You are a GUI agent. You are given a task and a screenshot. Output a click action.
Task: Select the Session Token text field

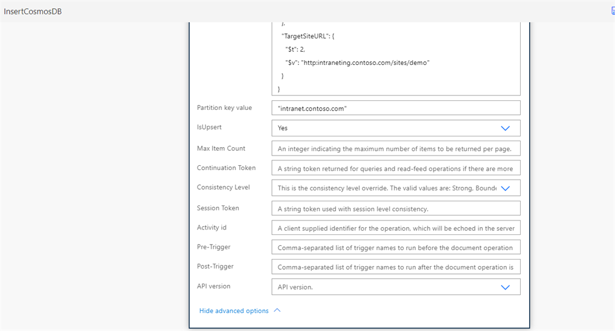pyautogui.click(x=396, y=208)
